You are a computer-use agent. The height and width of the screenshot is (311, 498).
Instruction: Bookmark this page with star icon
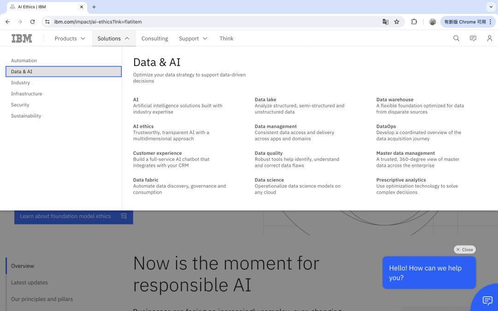coord(397,22)
